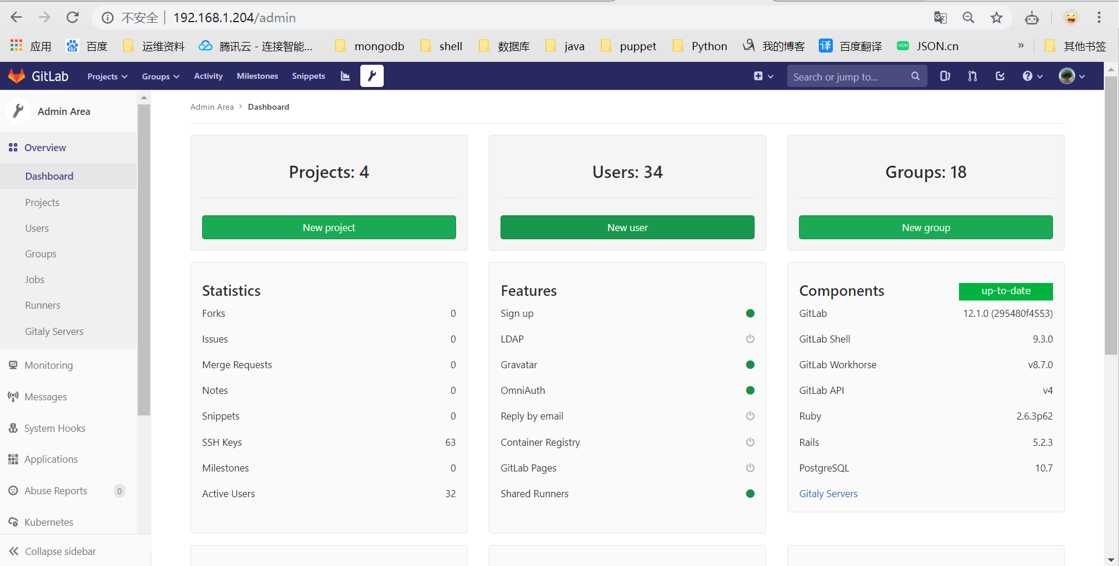Bookmark this page with the star icon
The image size is (1119, 566).
996,18
